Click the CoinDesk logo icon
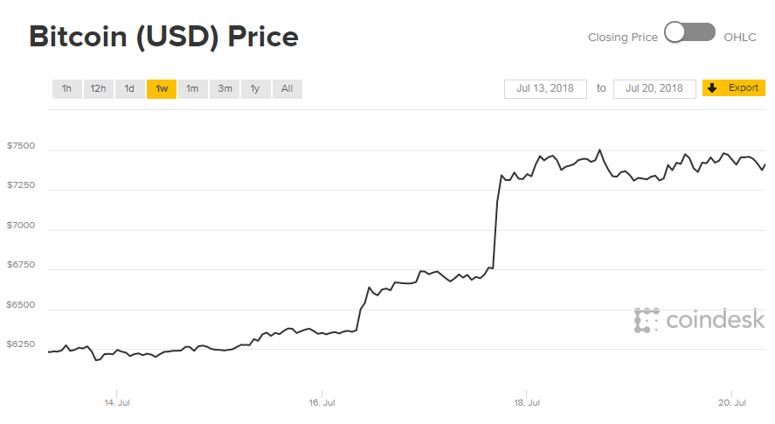The image size is (775, 424). [x=647, y=320]
